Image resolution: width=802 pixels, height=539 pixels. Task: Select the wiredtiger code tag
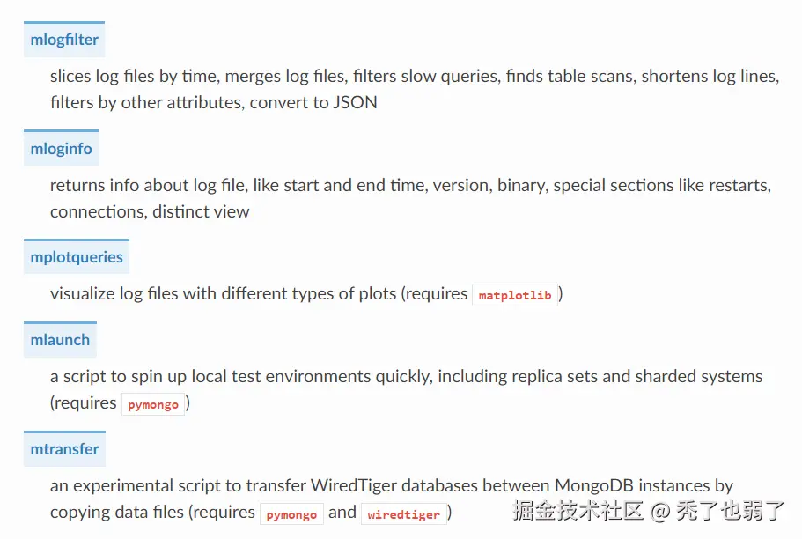pos(403,514)
